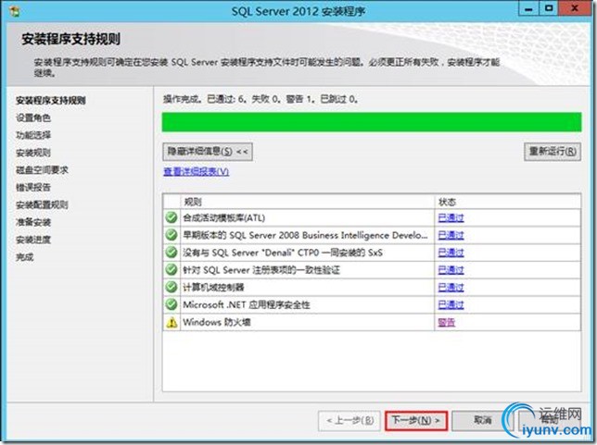Select row 针对 SQL Server 注册表项的一致性验证
The image size is (597, 445).
[x=372, y=270]
